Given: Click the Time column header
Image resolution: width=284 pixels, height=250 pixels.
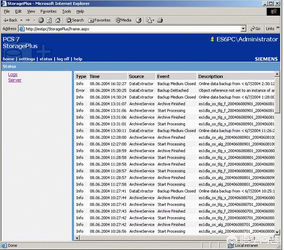Looking at the screenshot, I should 95,77.
